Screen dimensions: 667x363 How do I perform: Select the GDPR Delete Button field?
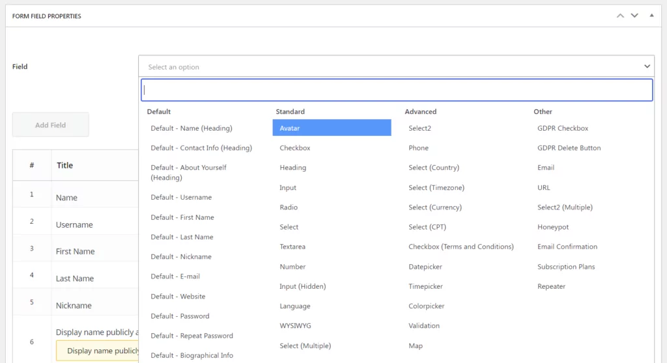[x=569, y=148]
